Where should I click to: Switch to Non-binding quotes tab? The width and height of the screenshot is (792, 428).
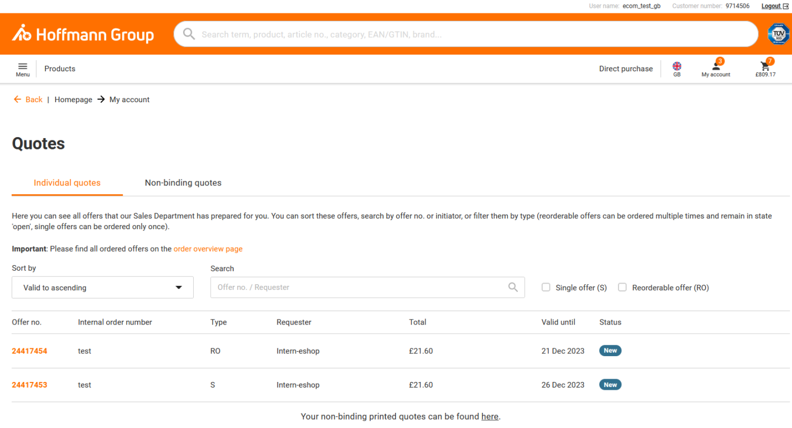[183, 183]
